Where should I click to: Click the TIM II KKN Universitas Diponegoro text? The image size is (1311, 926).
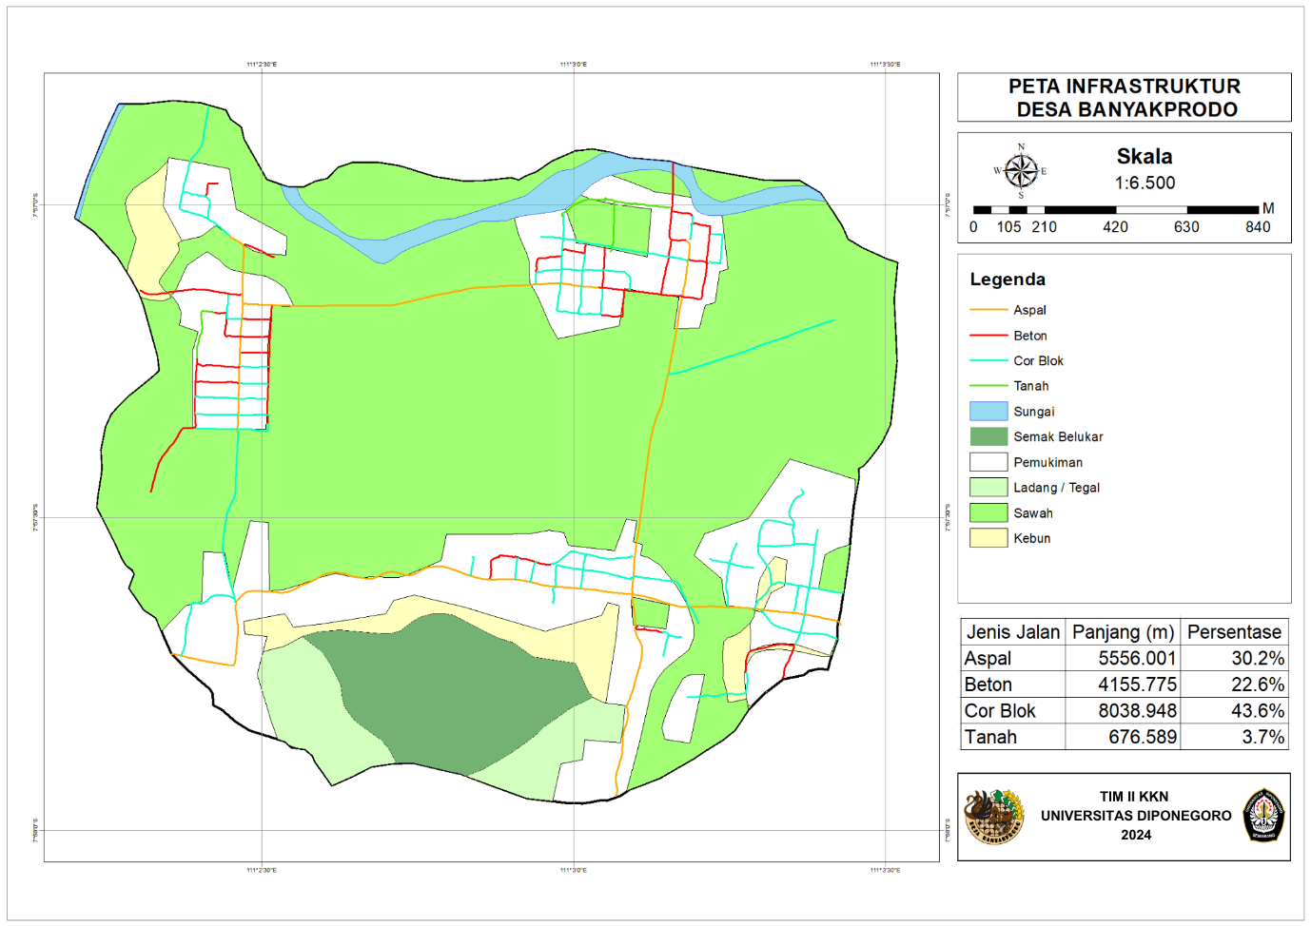(1135, 816)
